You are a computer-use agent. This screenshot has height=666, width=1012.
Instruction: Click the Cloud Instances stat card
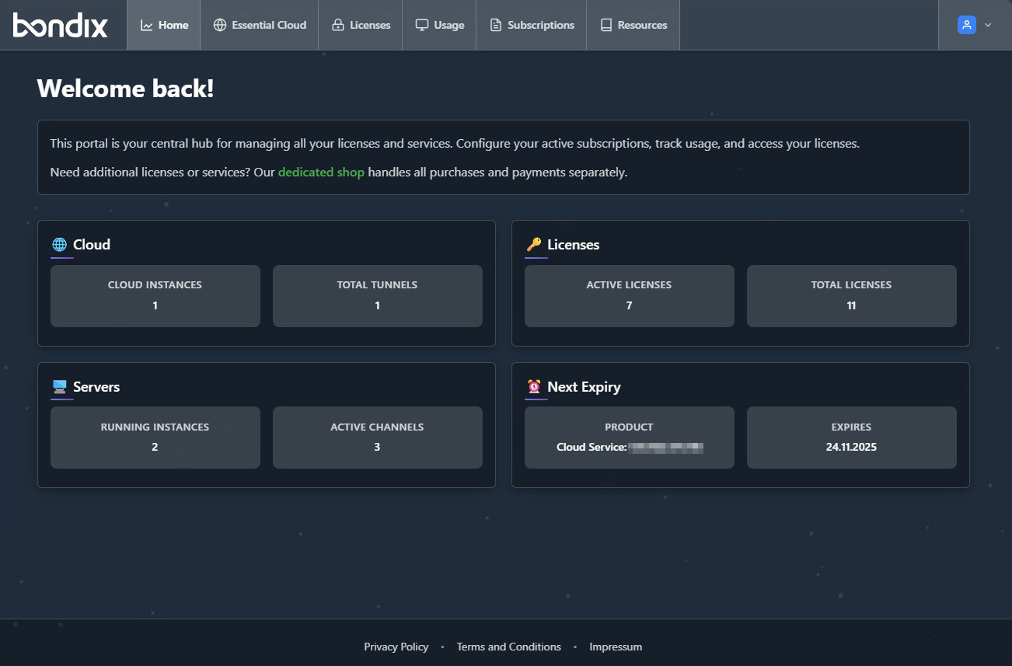tap(155, 295)
